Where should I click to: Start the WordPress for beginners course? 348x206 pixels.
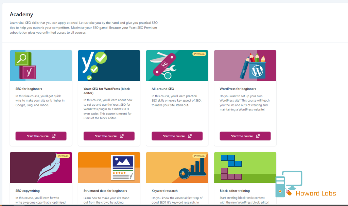click(x=245, y=136)
